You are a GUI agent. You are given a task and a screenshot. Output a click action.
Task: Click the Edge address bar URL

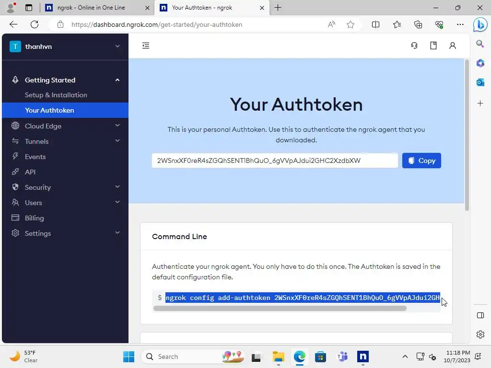click(x=157, y=24)
